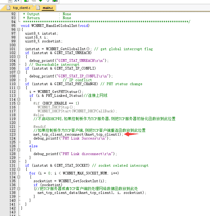Screen dimensions: 210x216
Task: Click the main.c tab file icon
Action: [38, 8]
